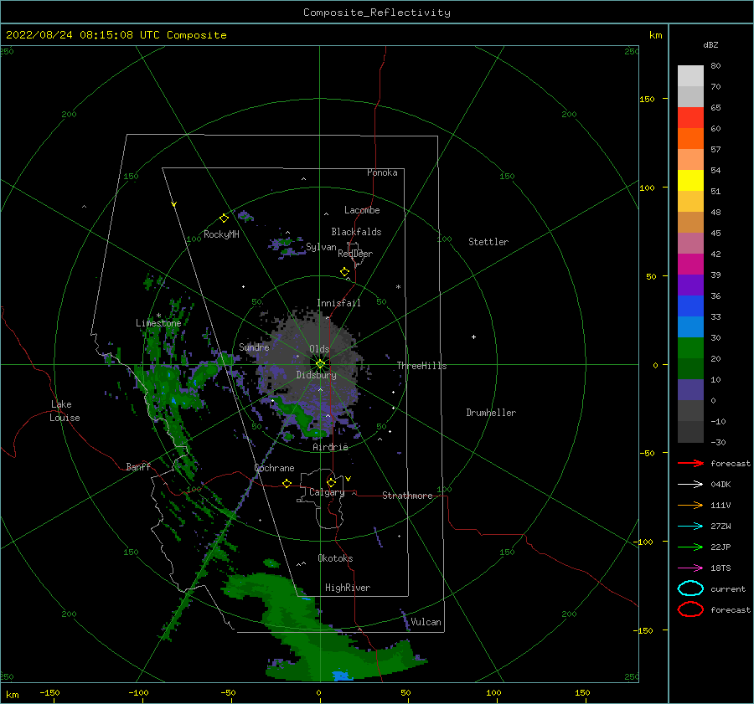
Task: Click the Airdrie city label
Action: (x=330, y=447)
